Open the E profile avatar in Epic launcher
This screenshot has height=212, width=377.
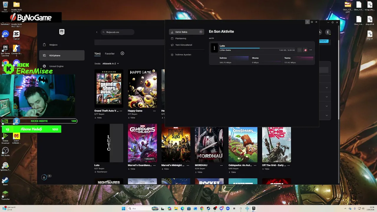(x=328, y=32)
